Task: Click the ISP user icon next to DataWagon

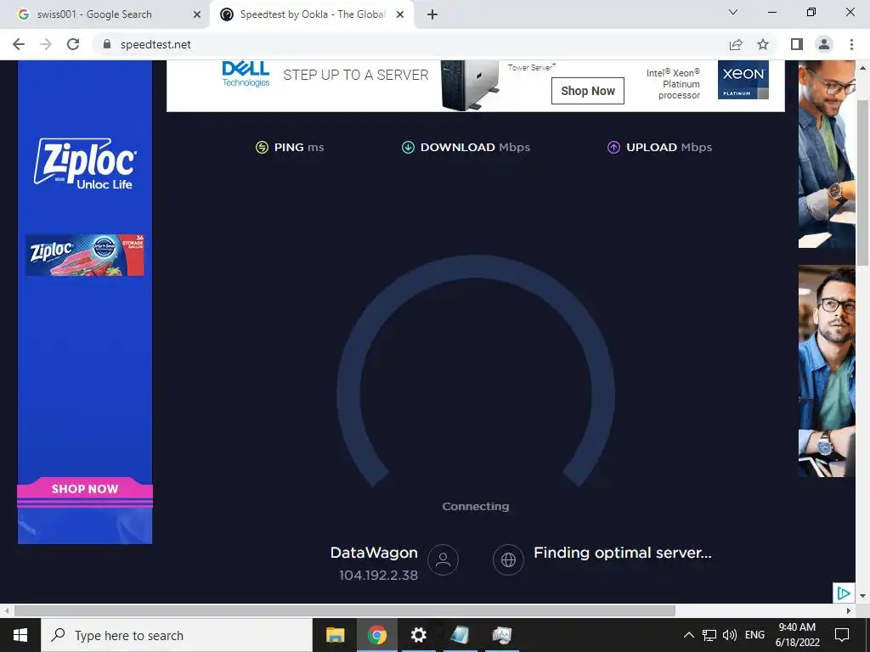Action: 443,559
